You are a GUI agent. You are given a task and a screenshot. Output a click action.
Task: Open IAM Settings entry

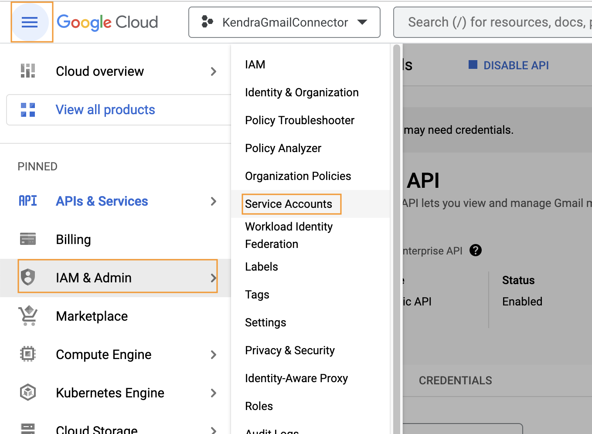coord(265,322)
